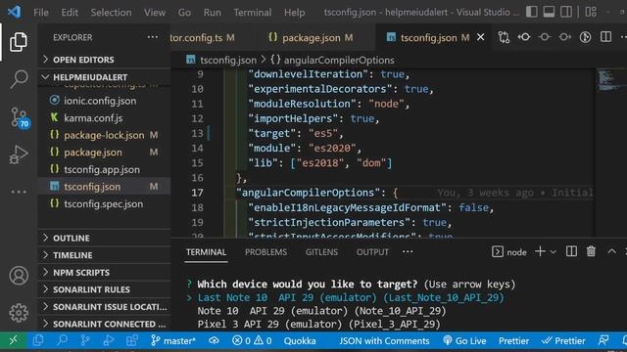Viewport: 627px width, 352px height.
Task: Click the file history icon in editor toolbar
Action: (586, 37)
